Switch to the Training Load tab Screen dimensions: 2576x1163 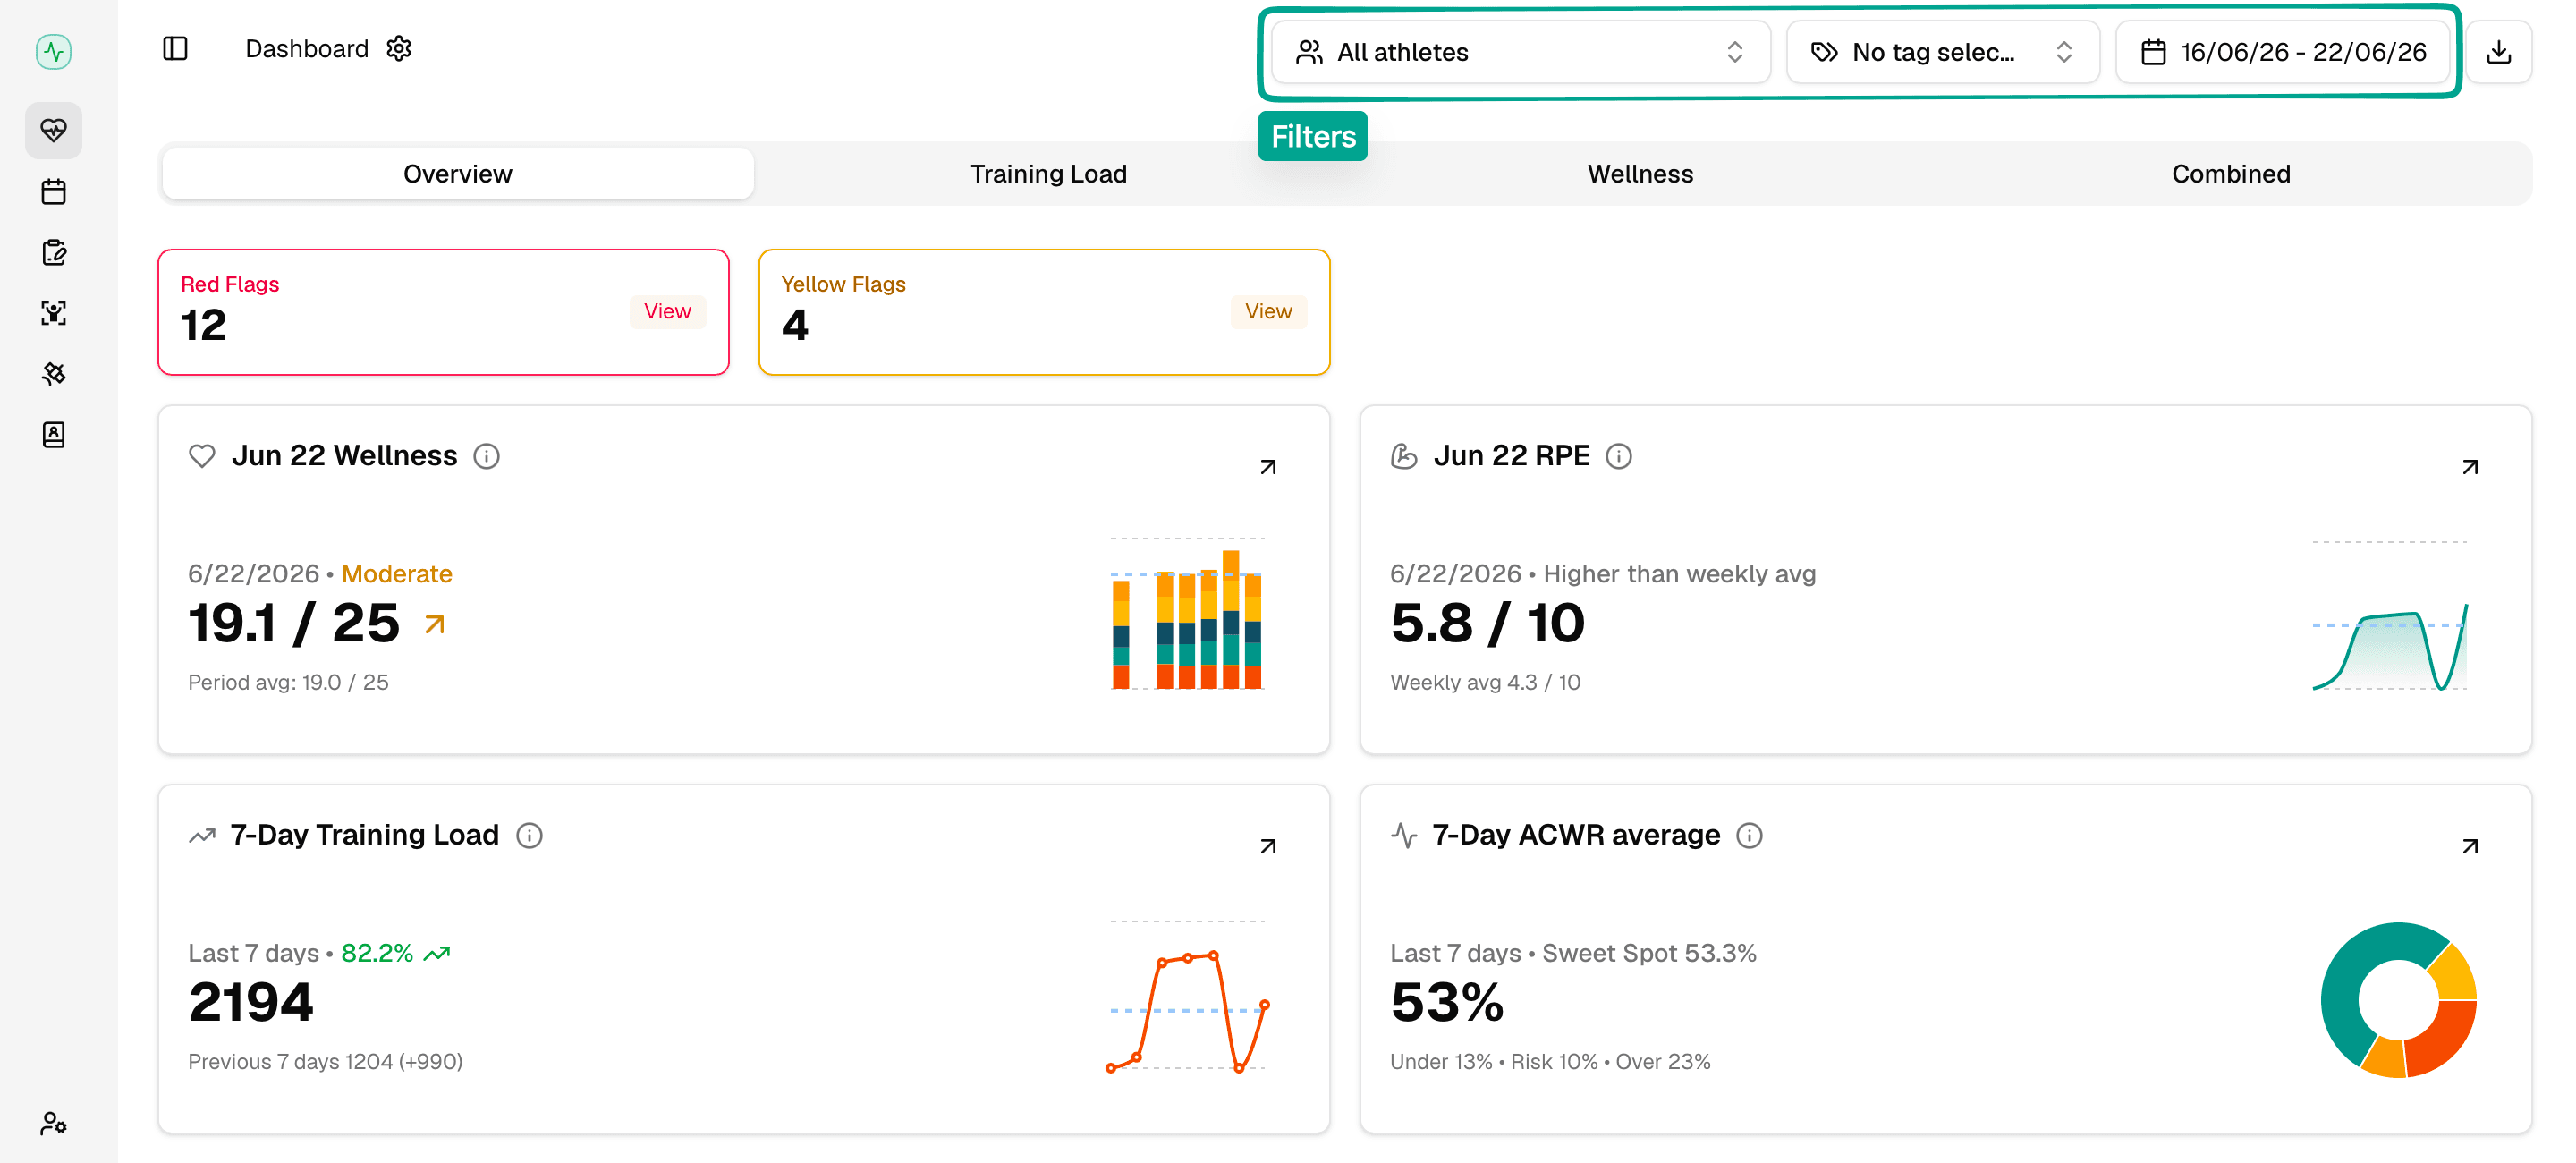coord(1048,174)
